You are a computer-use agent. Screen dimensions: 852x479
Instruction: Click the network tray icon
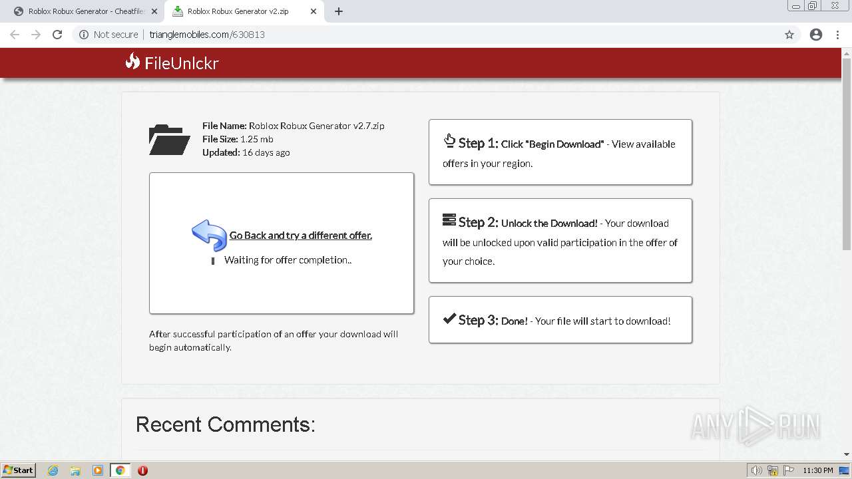[x=773, y=470]
